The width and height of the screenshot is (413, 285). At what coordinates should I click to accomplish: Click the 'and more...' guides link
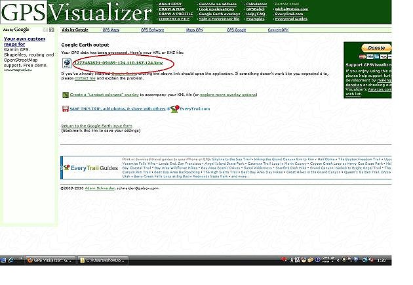pos(240,176)
